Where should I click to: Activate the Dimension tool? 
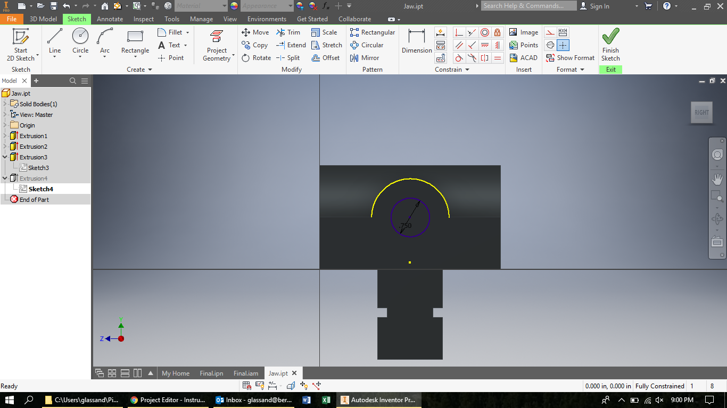(x=417, y=41)
